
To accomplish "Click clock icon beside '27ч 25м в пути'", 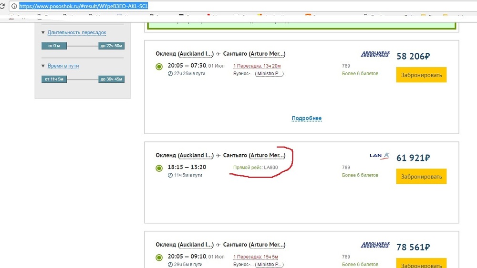I will (x=170, y=74).
